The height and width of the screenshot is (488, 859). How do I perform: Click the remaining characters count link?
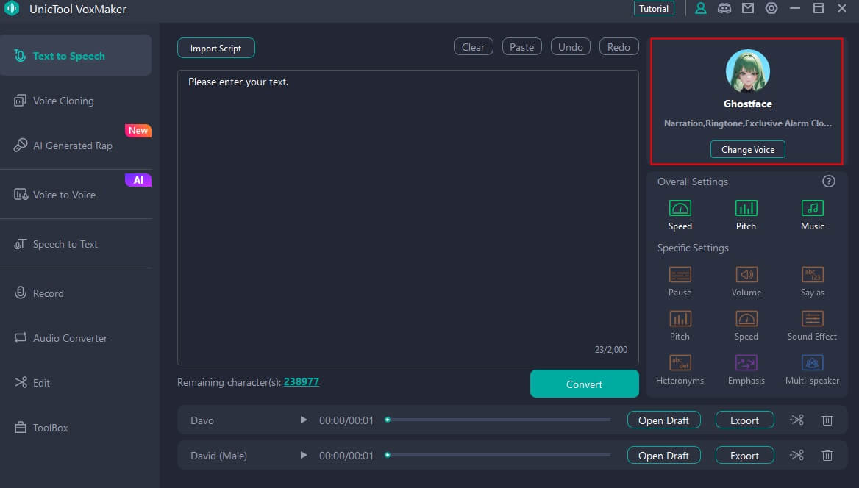301,382
